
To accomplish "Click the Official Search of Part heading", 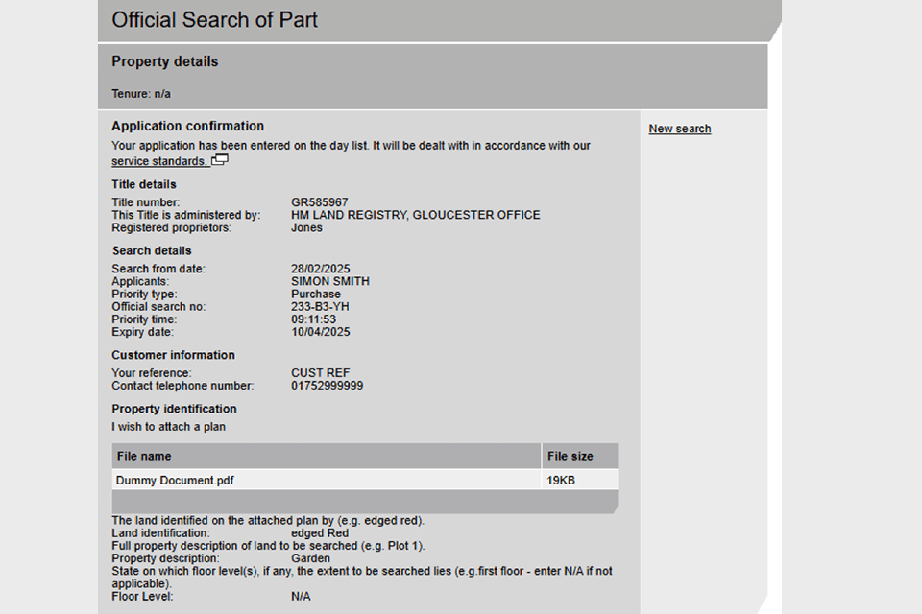I will (x=214, y=20).
